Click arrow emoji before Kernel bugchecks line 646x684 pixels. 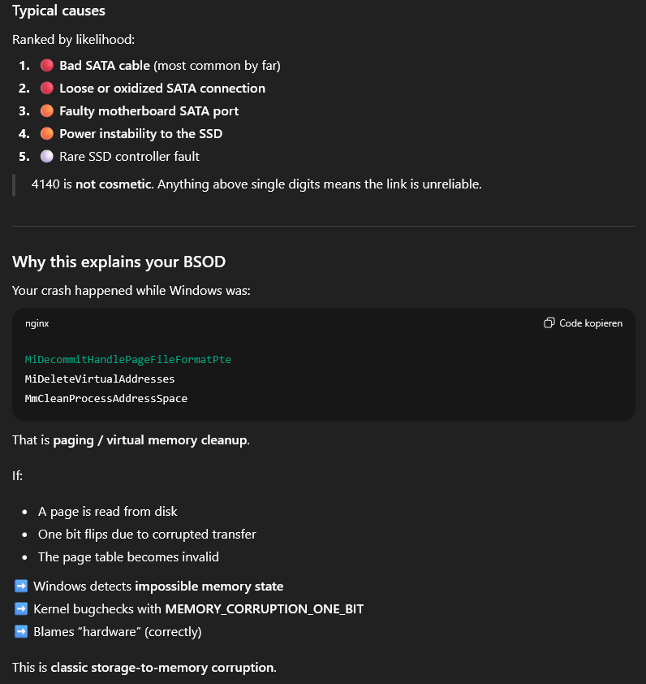[x=21, y=608]
